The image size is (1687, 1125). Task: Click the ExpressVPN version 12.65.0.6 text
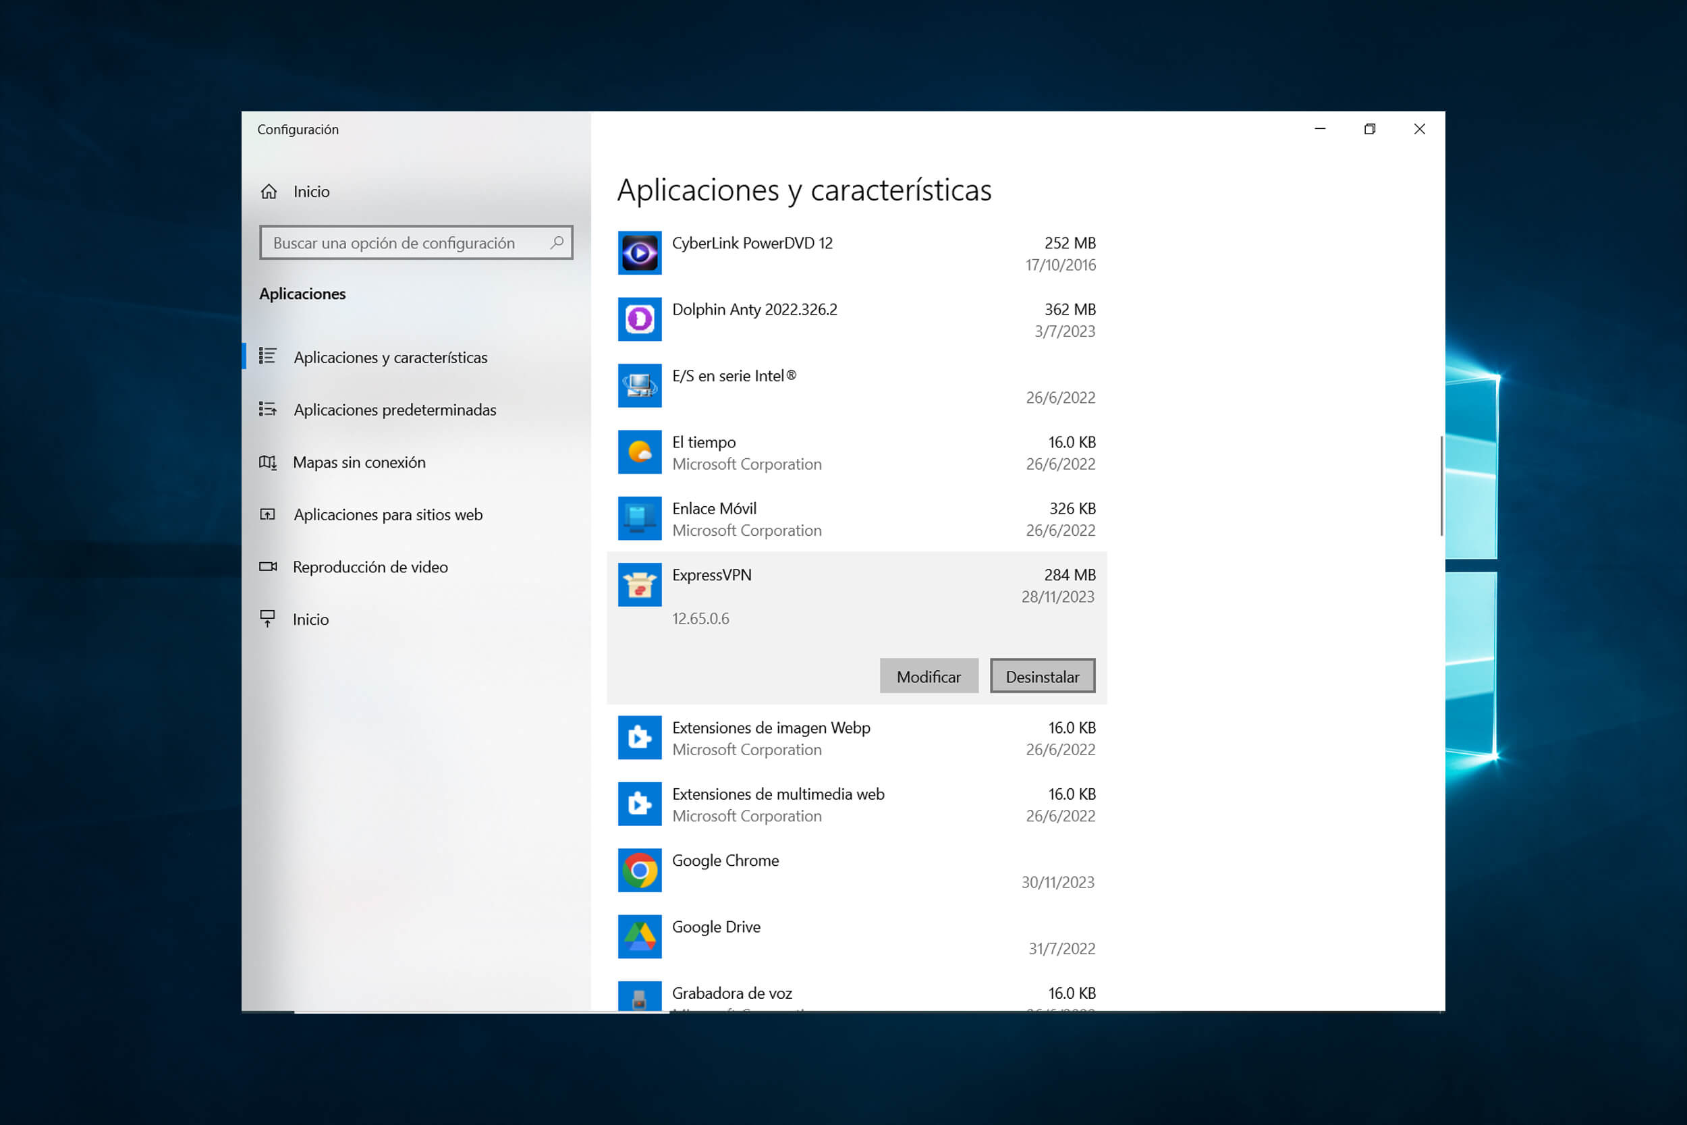(x=700, y=618)
